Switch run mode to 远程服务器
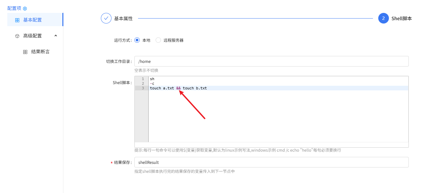This screenshot has height=193, width=438. (158, 40)
